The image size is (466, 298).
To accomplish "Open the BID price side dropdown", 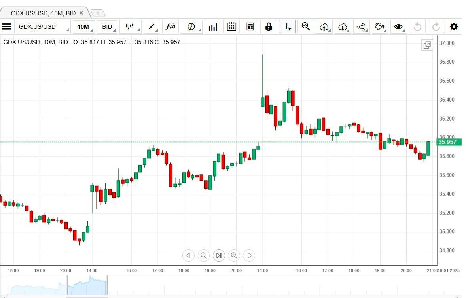I will (x=108, y=27).
